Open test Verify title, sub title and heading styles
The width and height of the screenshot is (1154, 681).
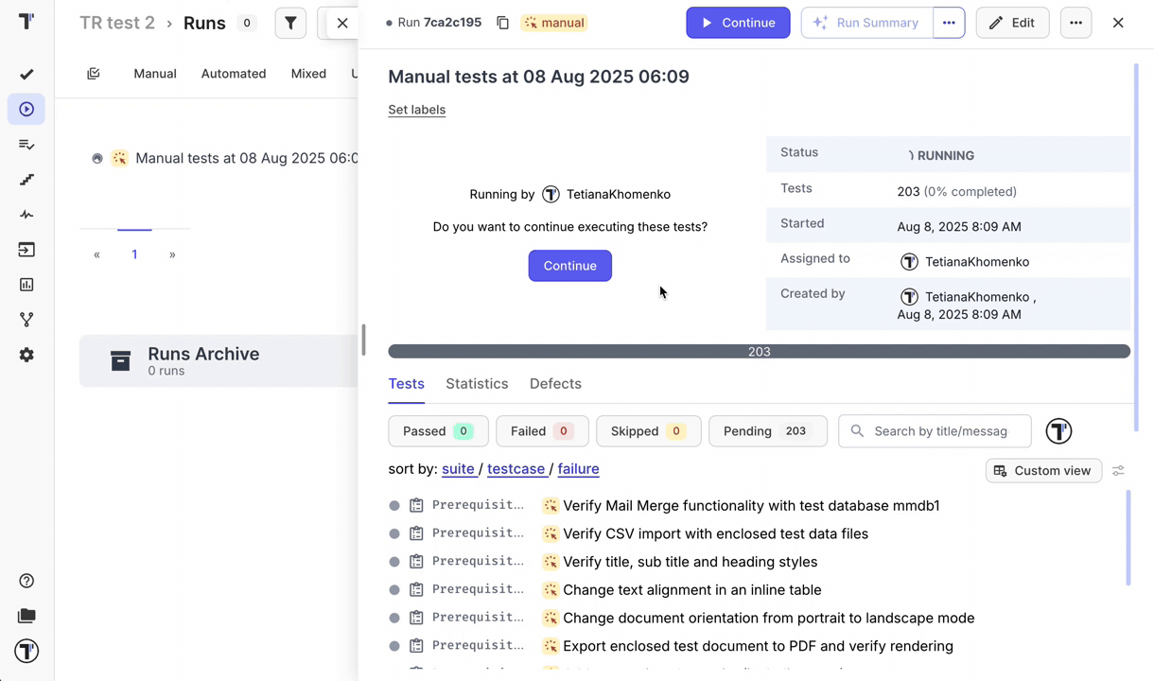[x=690, y=562]
